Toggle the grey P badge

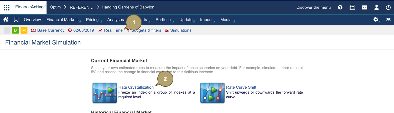pos(7,30)
